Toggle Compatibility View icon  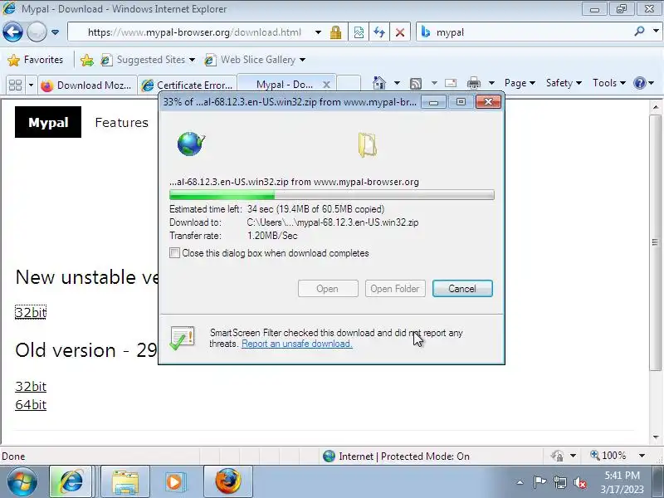coord(359,32)
